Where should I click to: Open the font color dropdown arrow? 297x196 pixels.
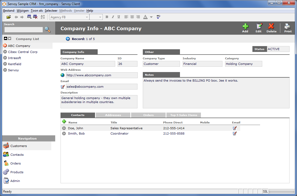(x=151, y=17)
